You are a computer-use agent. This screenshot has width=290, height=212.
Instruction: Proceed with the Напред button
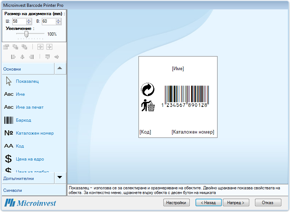[236, 203]
